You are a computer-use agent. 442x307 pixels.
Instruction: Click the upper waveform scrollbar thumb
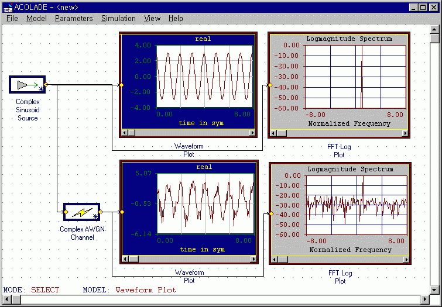click(132, 133)
